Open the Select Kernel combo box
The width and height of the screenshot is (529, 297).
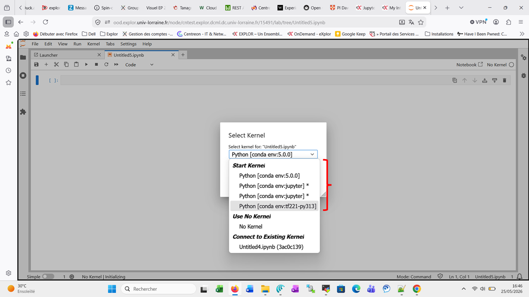pos(273,154)
